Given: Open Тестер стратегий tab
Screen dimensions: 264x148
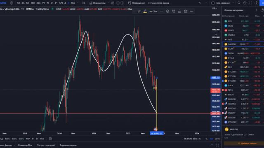Looking at the screenshot, I should [46, 145].
